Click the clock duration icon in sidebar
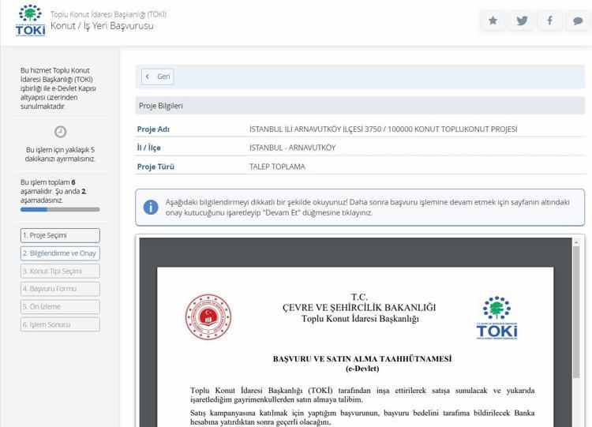Image resolution: width=592 pixels, height=427 pixels. (x=60, y=132)
